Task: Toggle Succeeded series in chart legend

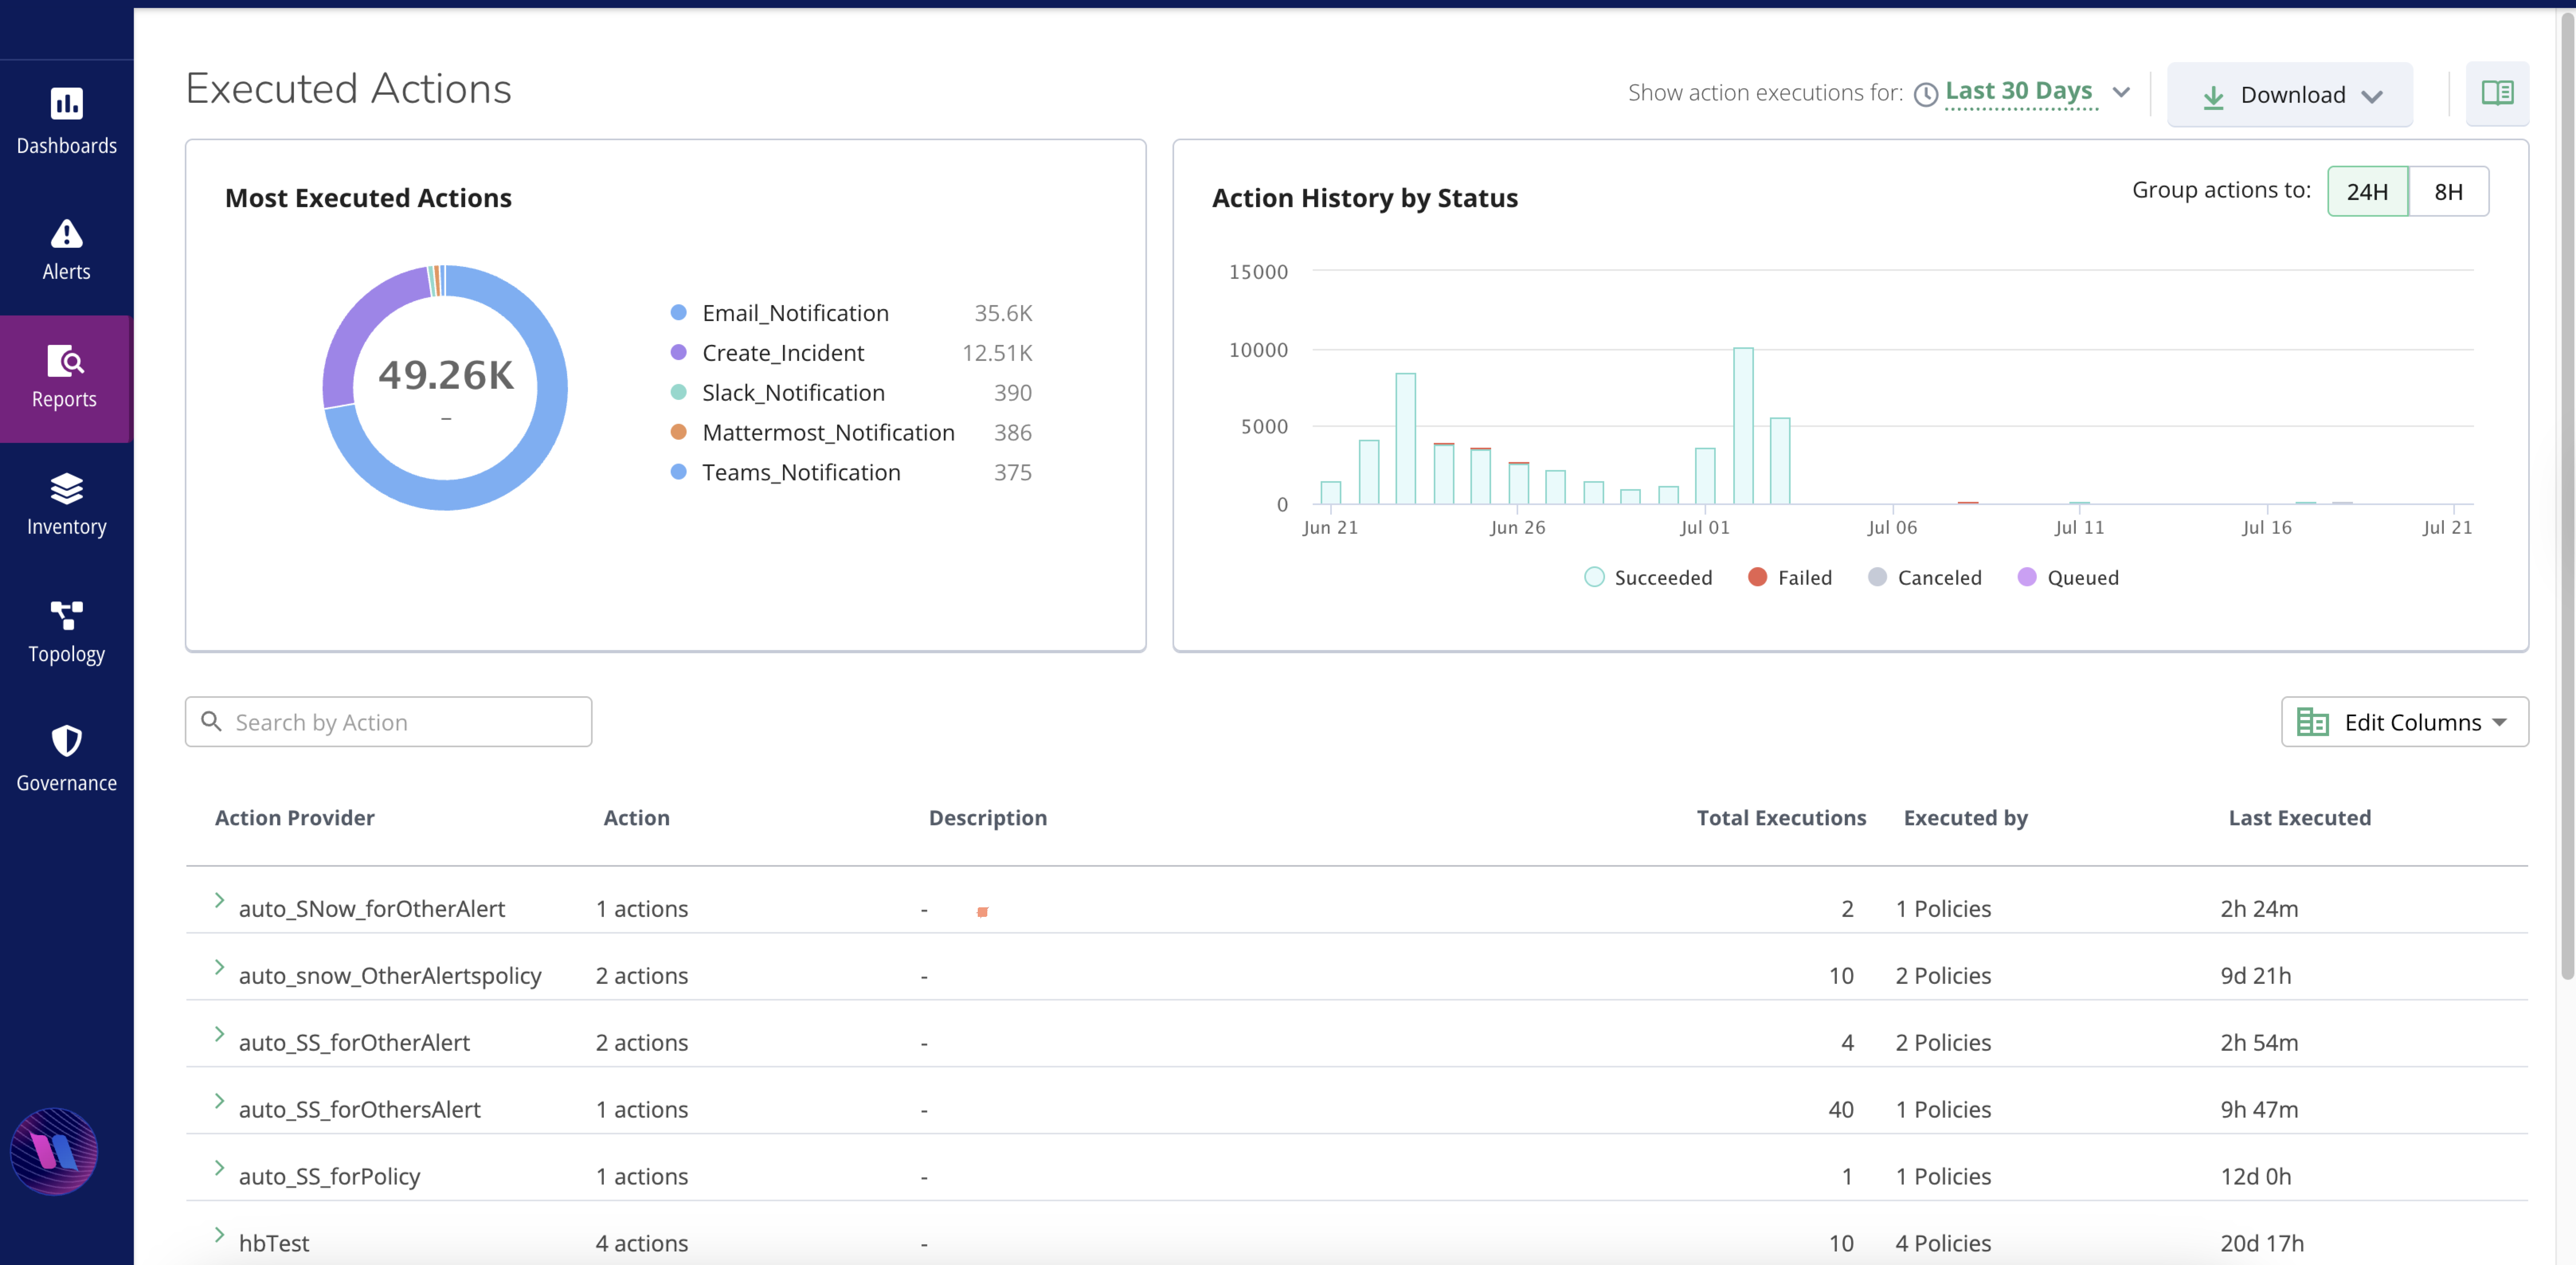Action: (1648, 577)
